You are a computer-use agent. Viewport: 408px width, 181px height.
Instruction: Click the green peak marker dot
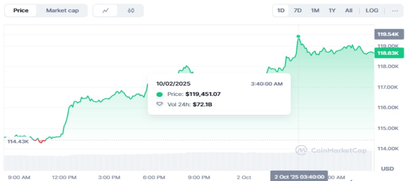pyautogui.click(x=298, y=36)
